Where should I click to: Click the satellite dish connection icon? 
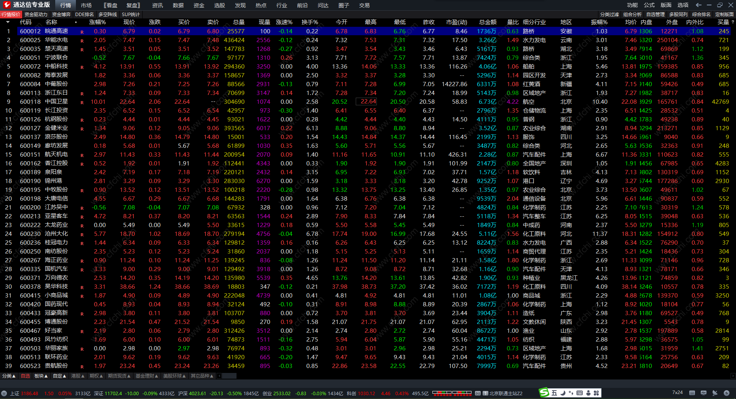715,393
